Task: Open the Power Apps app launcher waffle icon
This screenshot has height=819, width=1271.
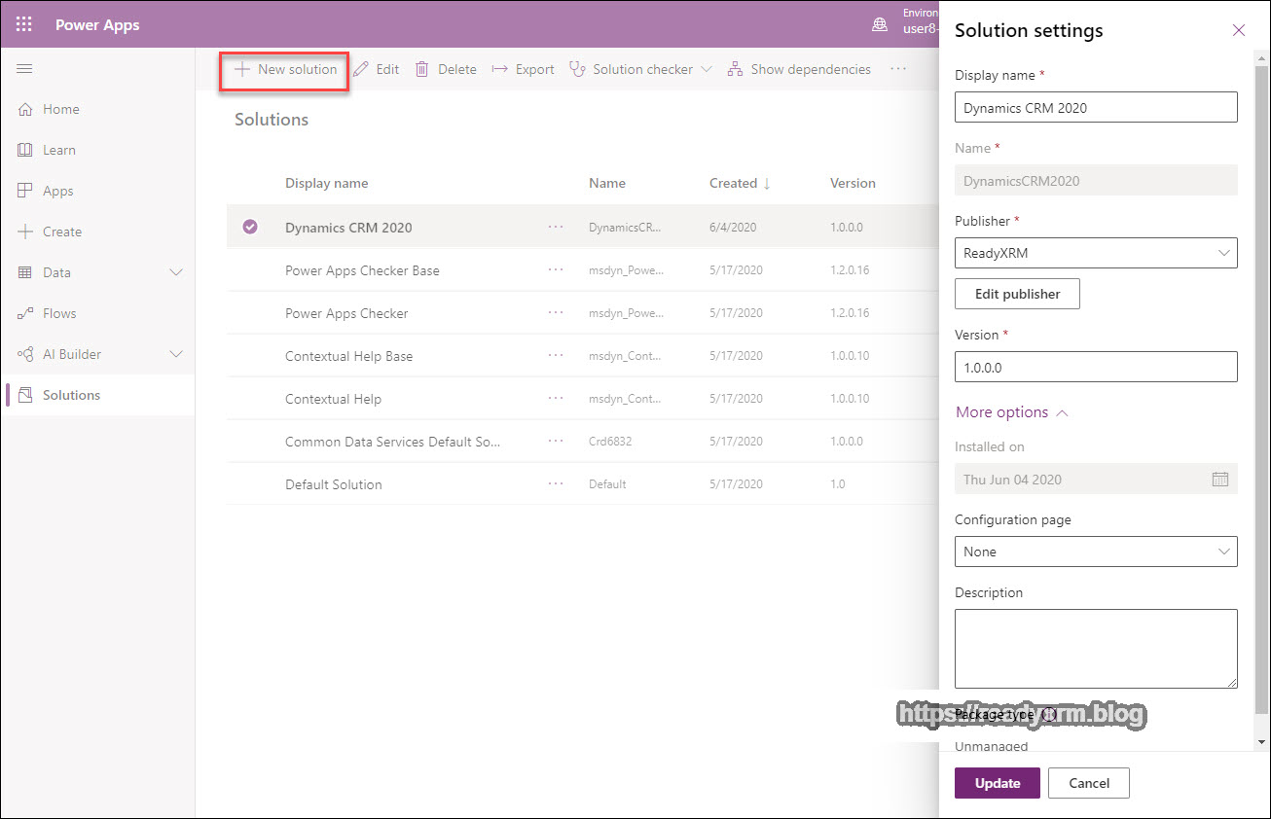Action: coord(23,24)
